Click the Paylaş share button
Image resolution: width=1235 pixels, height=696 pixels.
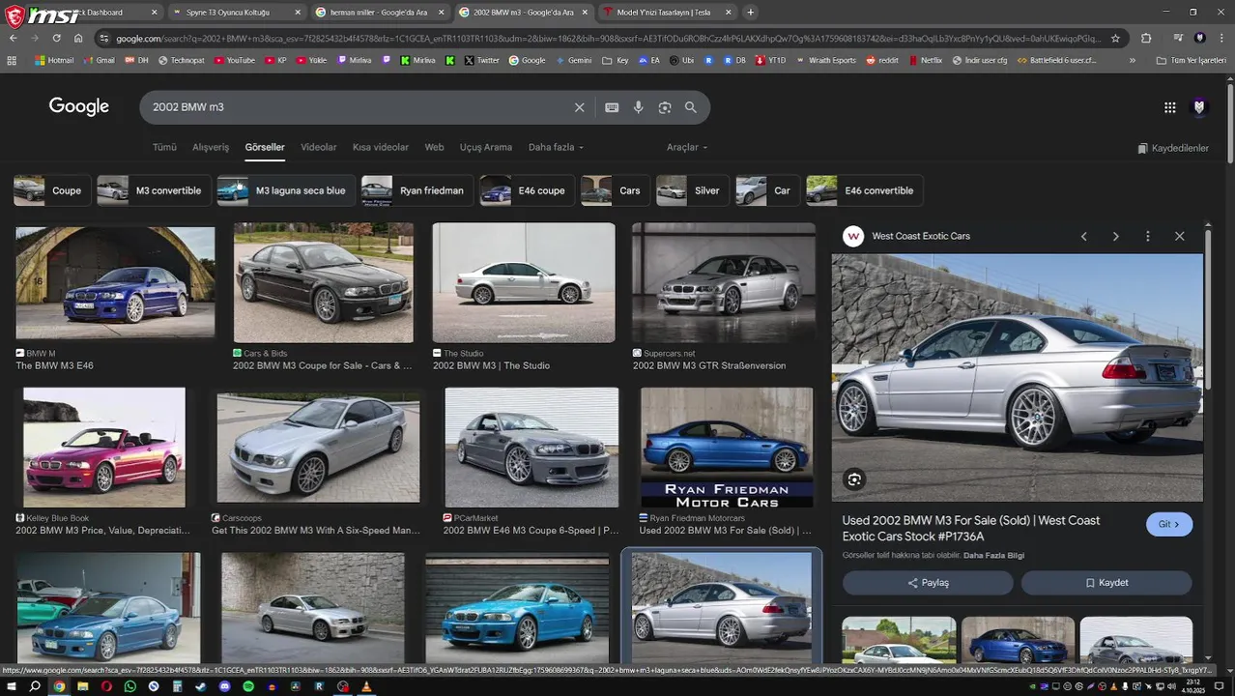(x=928, y=583)
